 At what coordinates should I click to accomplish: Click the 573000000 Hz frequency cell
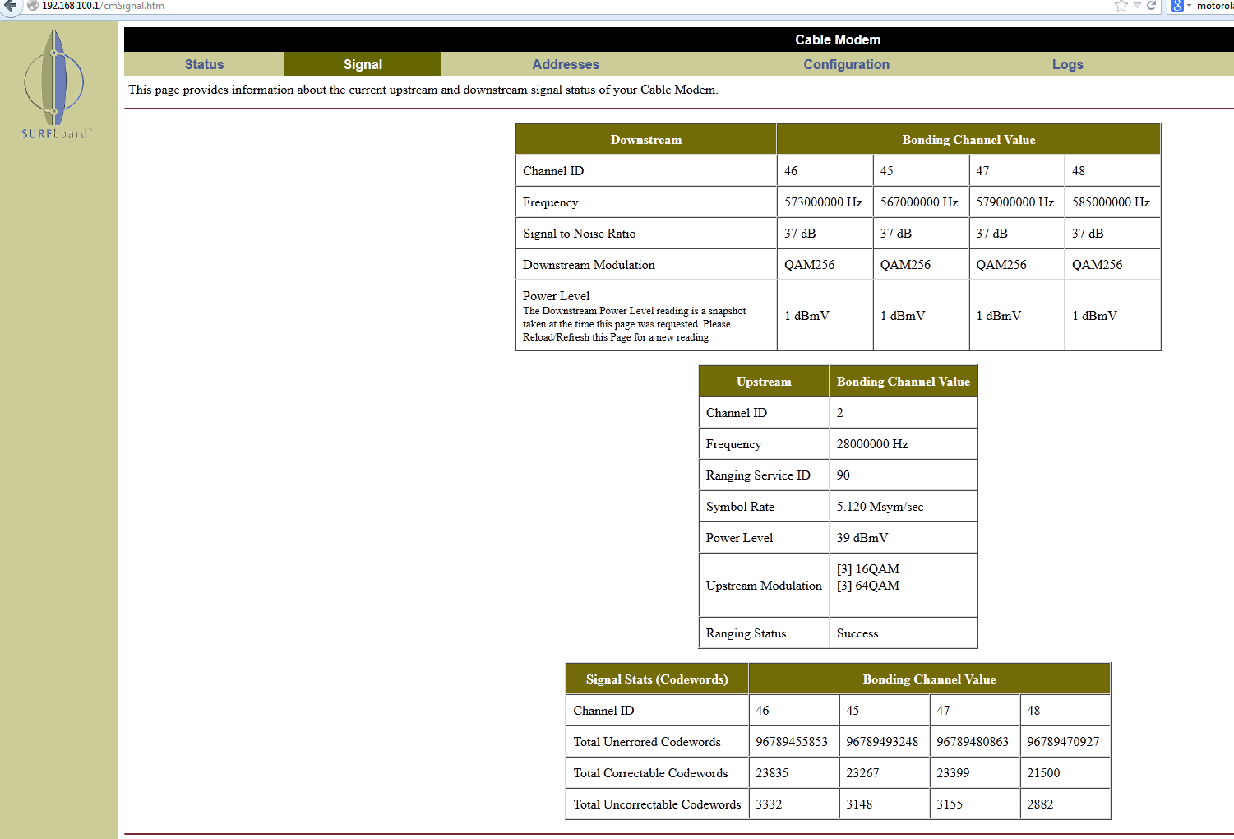823,202
